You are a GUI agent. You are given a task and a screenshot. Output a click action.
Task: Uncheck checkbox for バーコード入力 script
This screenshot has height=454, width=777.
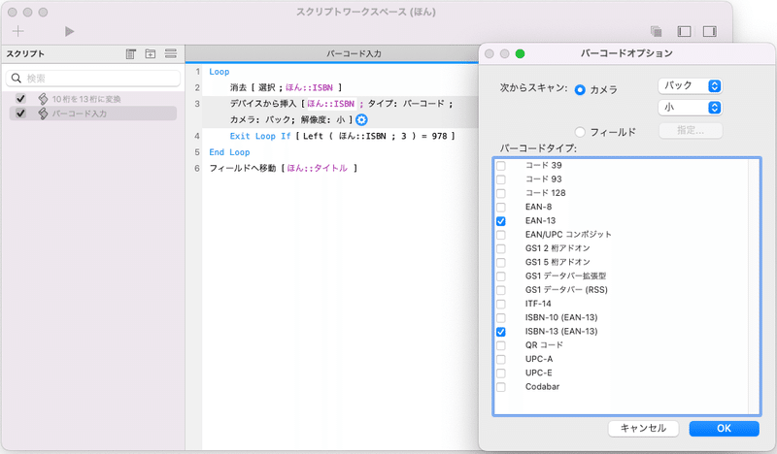click(20, 113)
